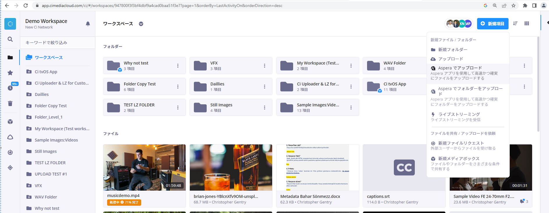Select 新規フォルダー from the menu
Image resolution: width=549 pixels, height=213 pixels.
point(468,50)
